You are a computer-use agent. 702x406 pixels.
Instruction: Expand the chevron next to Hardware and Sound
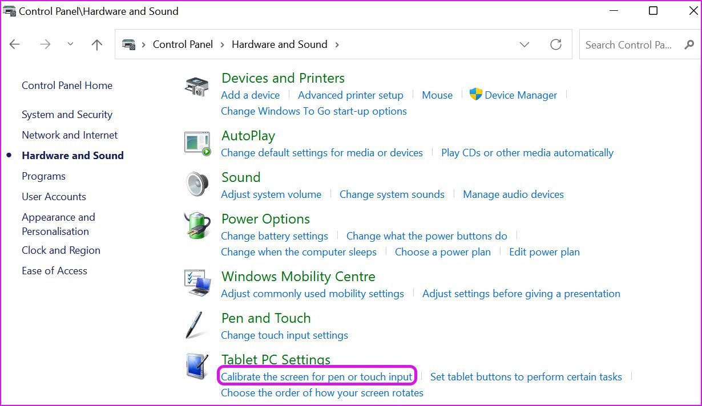[x=337, y=44]
